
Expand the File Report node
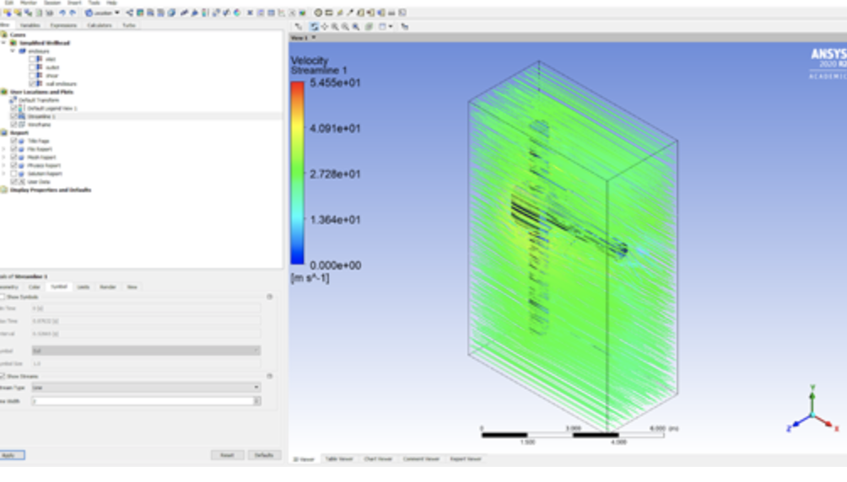[4, 149]
